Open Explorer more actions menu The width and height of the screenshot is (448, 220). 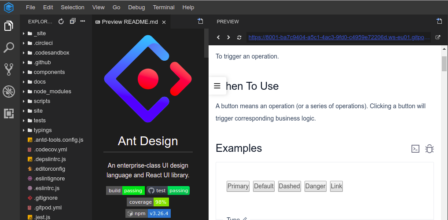83,21
